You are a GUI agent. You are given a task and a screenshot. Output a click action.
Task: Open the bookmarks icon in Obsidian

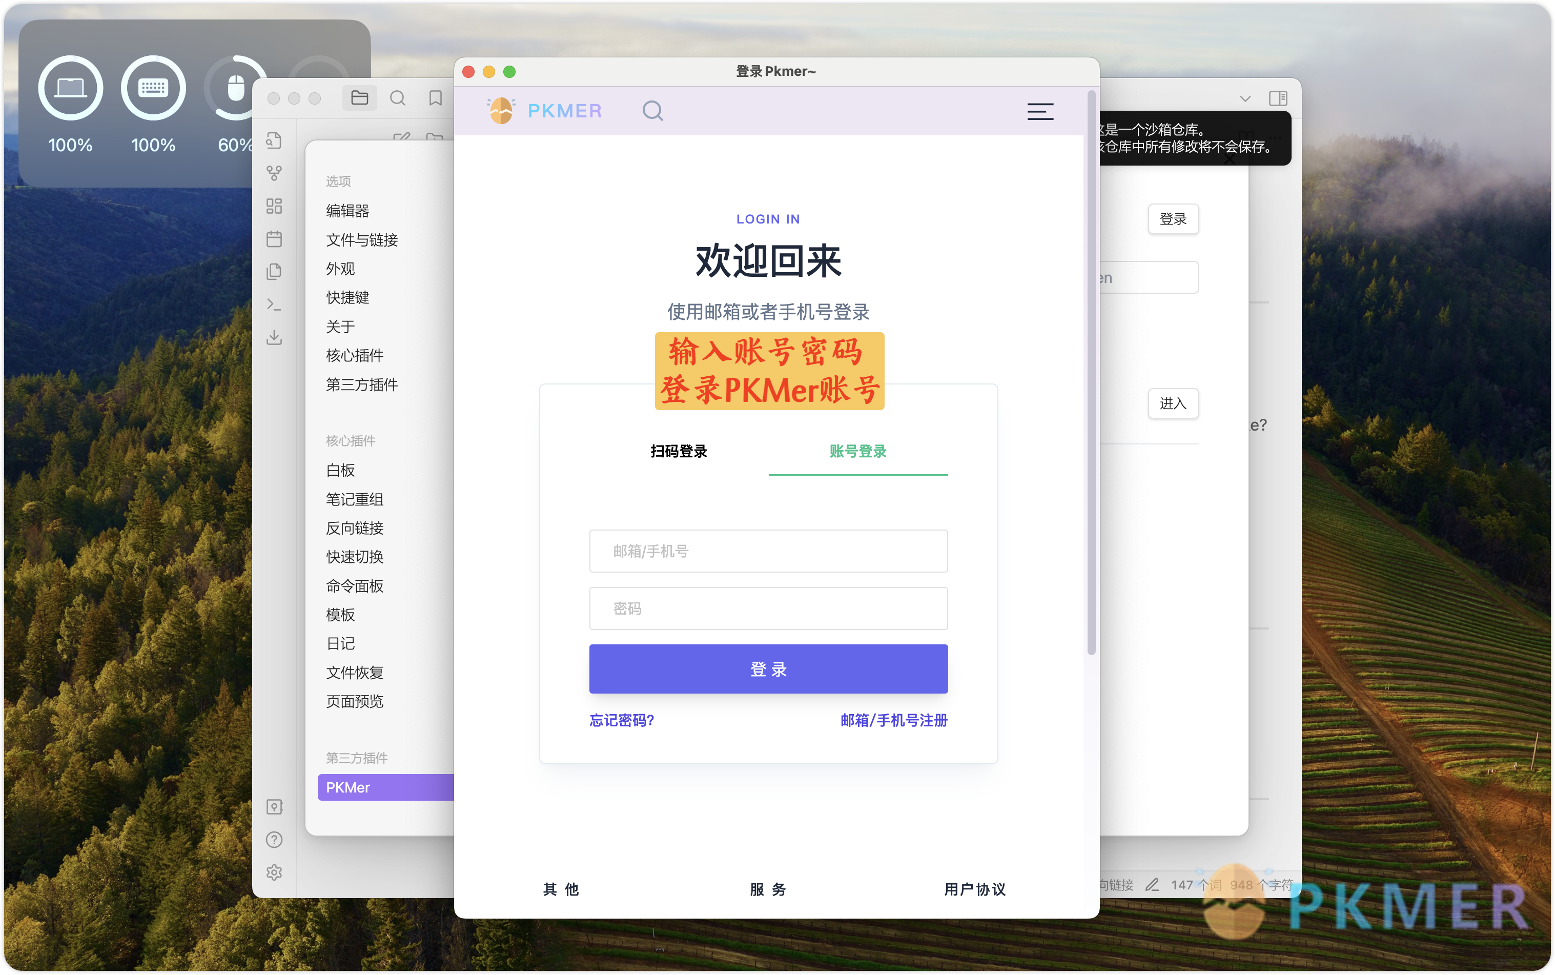click(x=435, y=97)
